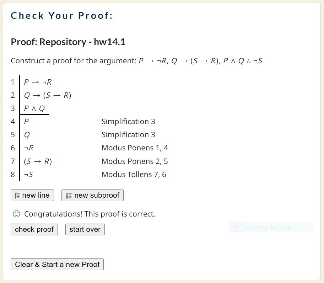Screen dimensions: 324x283
Task: Click the new subproof icon
Action: 69,196
